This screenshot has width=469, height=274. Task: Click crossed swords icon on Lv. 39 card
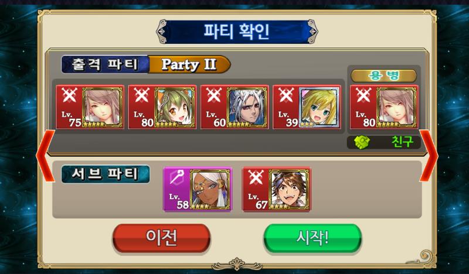[286, 95]
